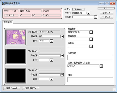Go to next record with 次データ
The height and width of the screenshot is (93, 117).
[107, 17]
